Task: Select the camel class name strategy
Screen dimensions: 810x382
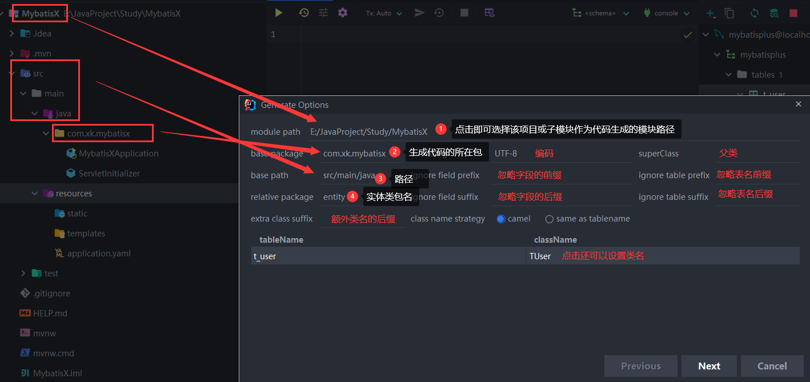Action: point(501,219)
